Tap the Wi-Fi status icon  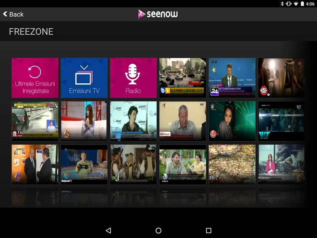tap(296, 4)
